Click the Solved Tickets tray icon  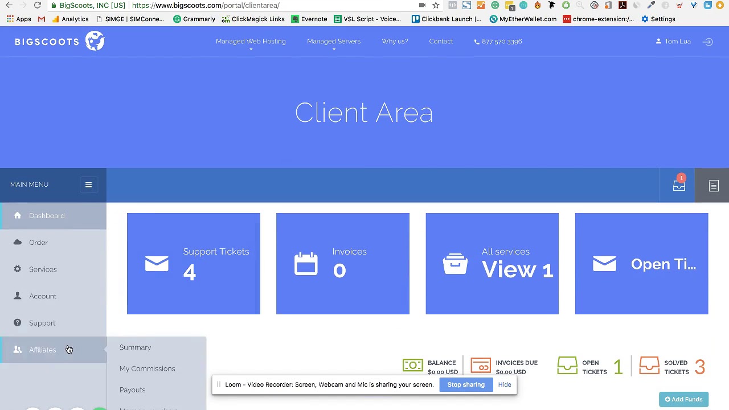pyautogui.click(x=649, y=365)
